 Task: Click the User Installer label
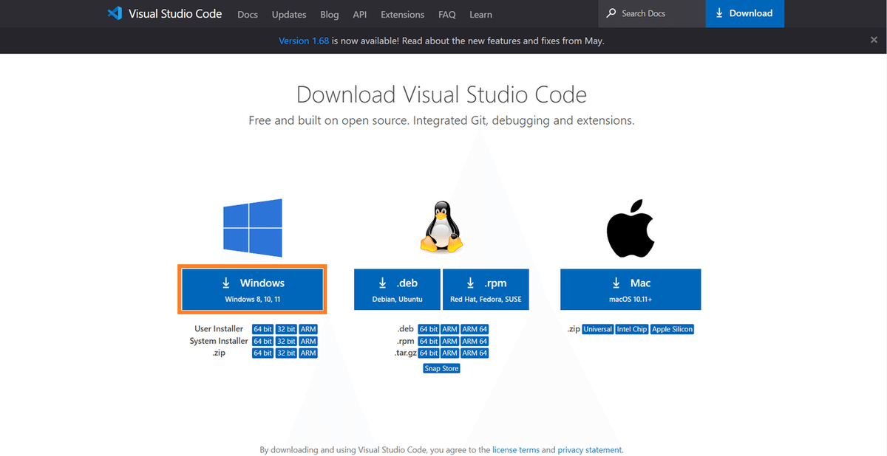coord(219,329)
